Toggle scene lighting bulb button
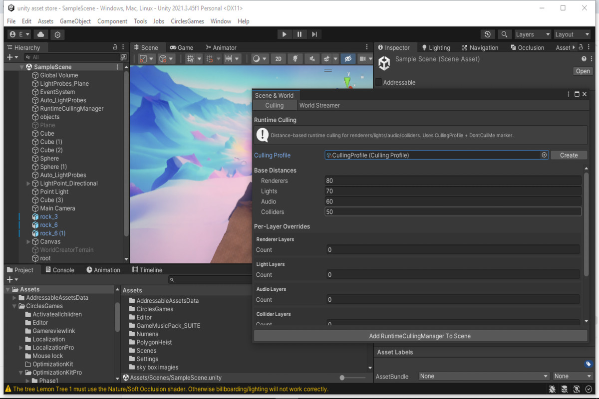Image resolution: width=599 pixels, height=399 pixels. coord(295,59)
